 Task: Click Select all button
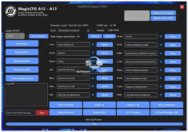(x=99, y=105)
